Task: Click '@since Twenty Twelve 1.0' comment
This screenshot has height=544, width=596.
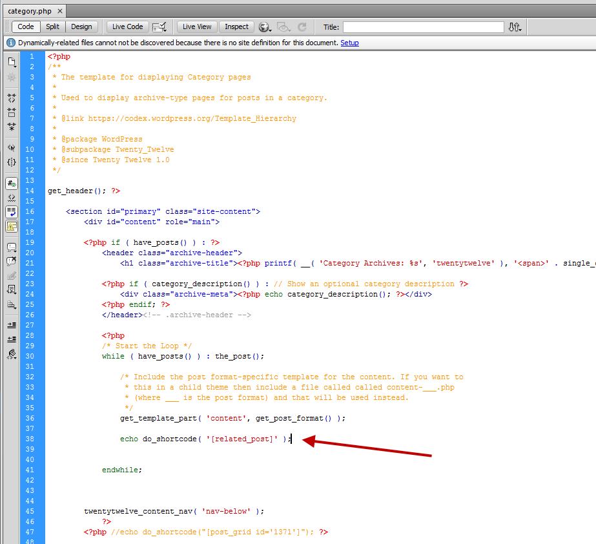Action: [115, 160]
